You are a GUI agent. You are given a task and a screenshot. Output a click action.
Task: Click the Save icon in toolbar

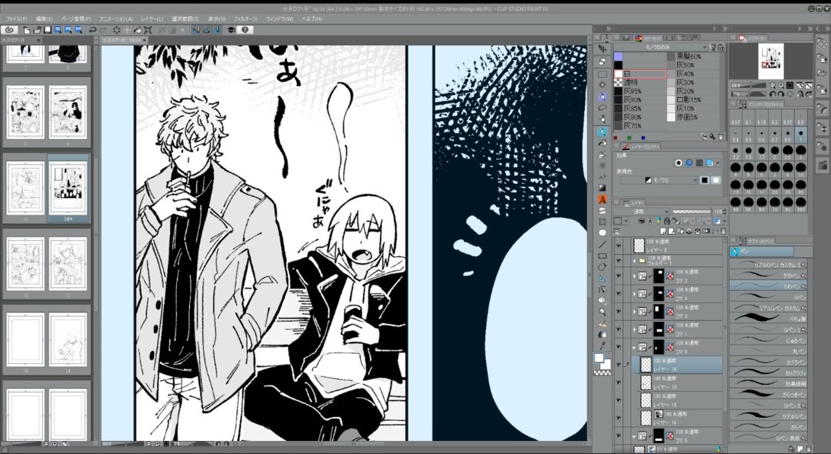[47, 30]
